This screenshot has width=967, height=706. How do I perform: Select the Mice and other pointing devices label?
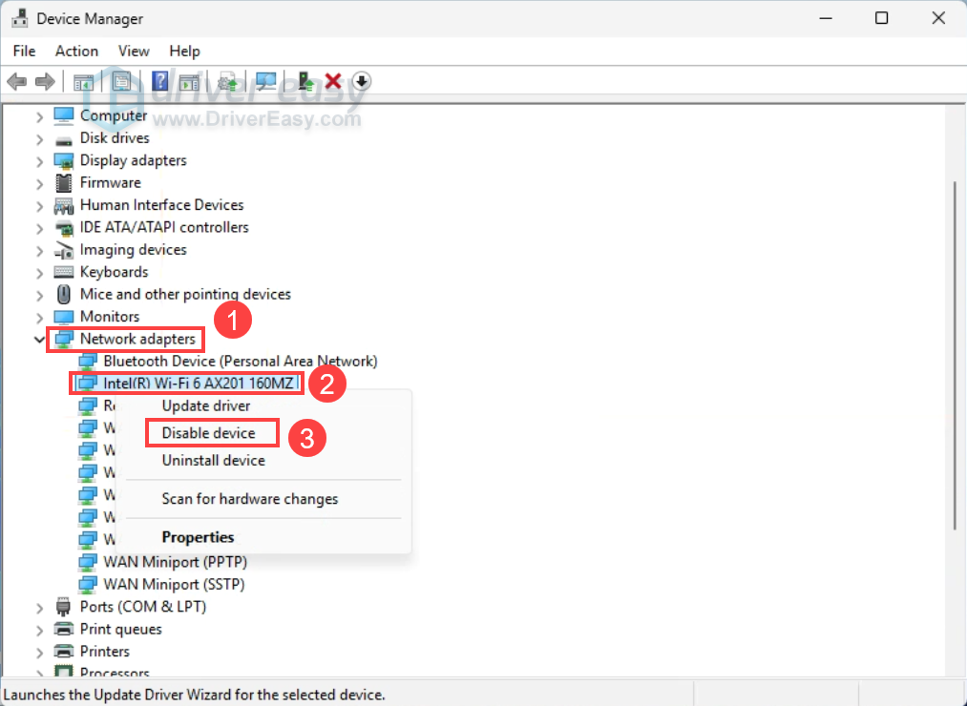pos(185,294)
